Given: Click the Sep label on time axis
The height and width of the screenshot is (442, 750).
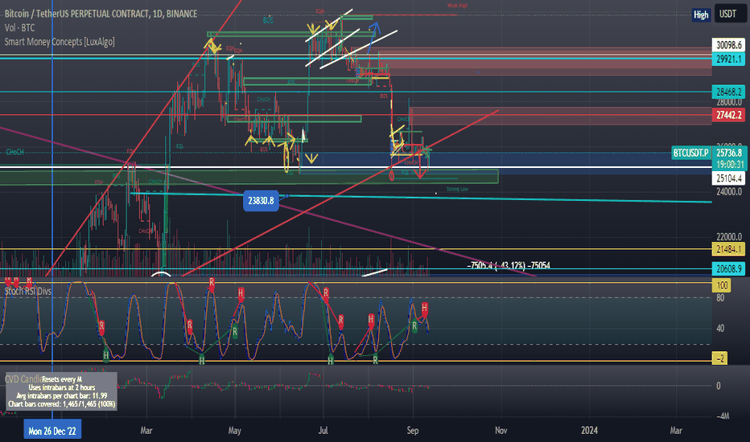Looking at the screenshot, I should click(412, 430).
